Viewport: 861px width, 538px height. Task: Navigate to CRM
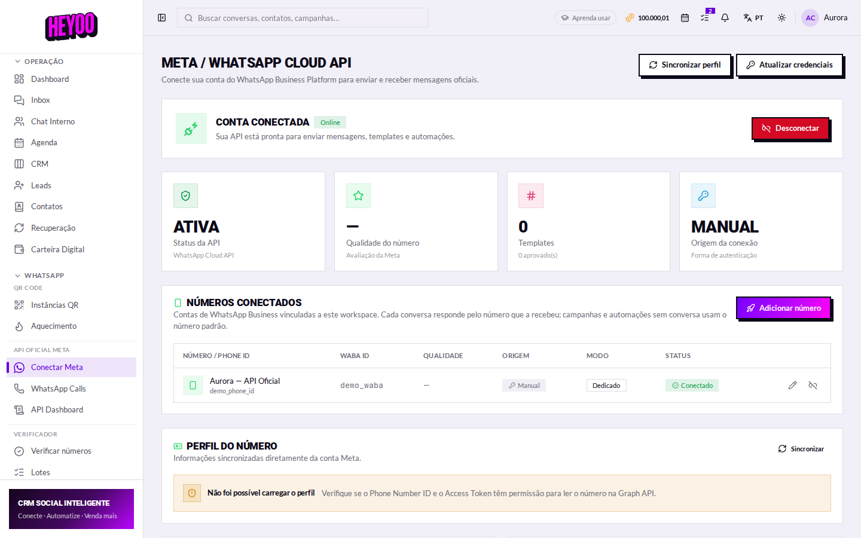click(x=71, y=164)
